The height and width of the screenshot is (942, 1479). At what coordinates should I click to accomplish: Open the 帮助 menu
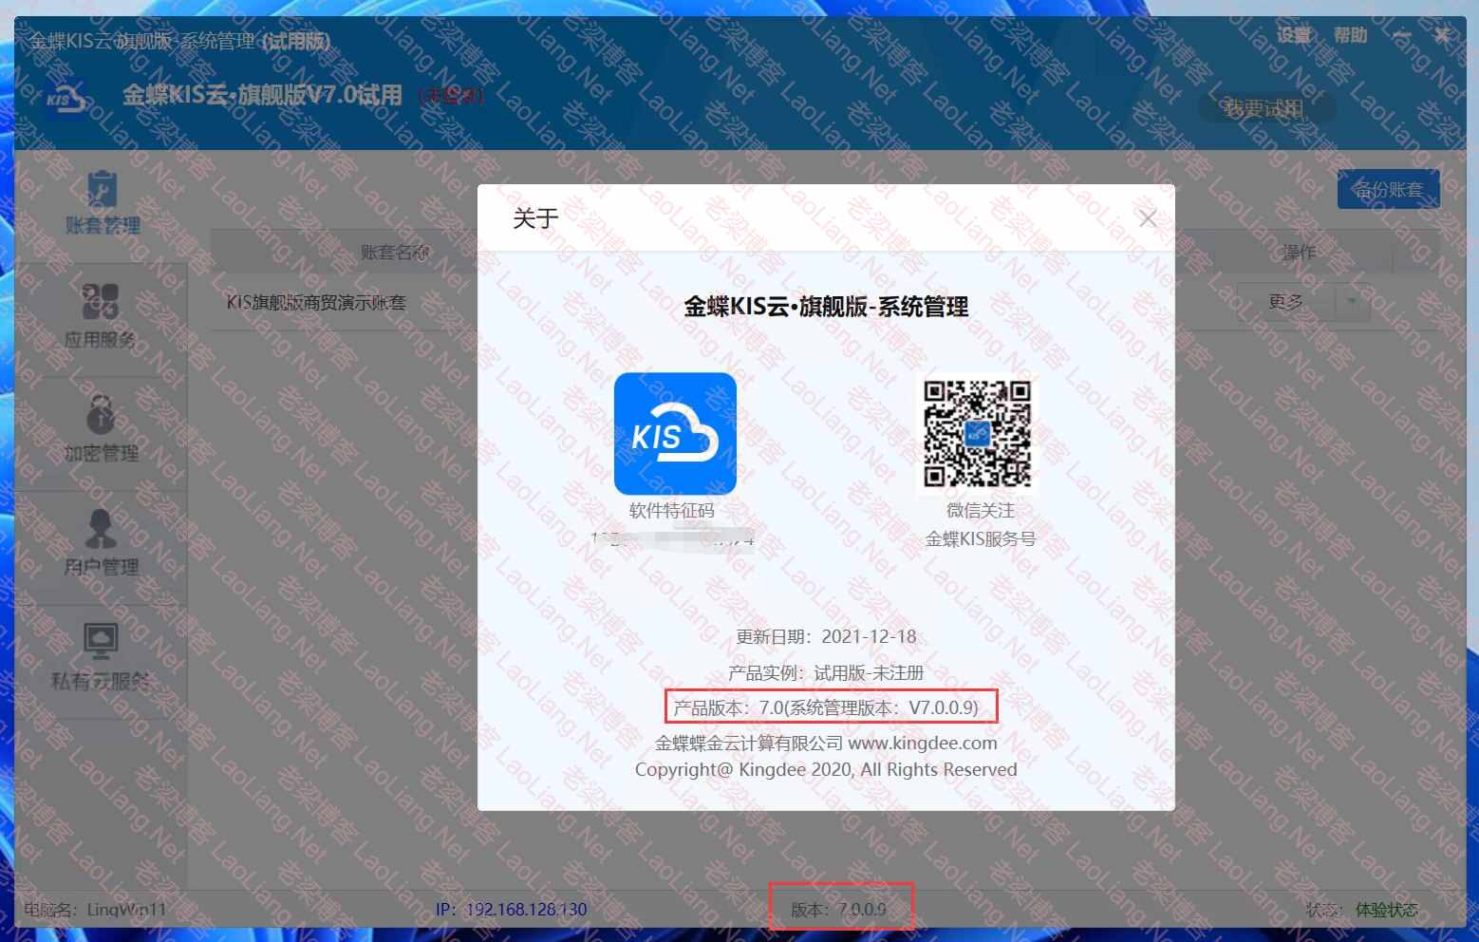(1350, 36)
